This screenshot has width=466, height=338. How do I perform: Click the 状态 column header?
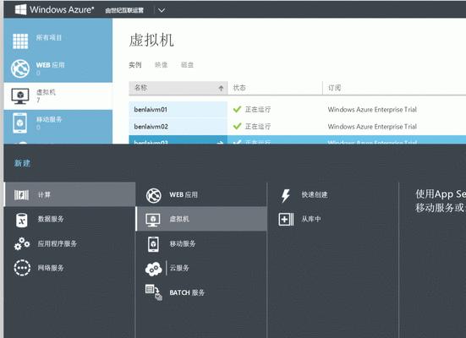pos(275,88)
